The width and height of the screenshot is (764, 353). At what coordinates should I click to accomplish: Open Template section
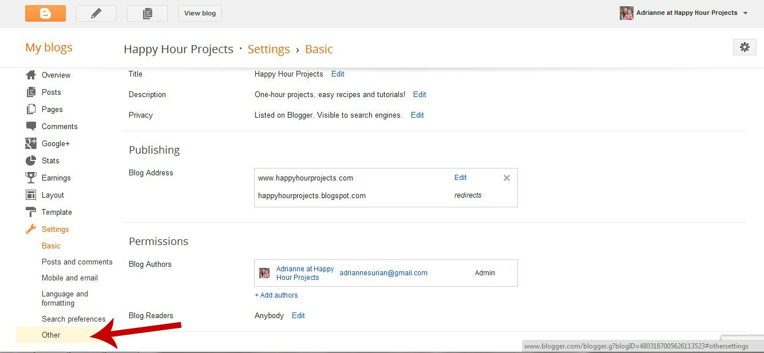tap(57, 212)
